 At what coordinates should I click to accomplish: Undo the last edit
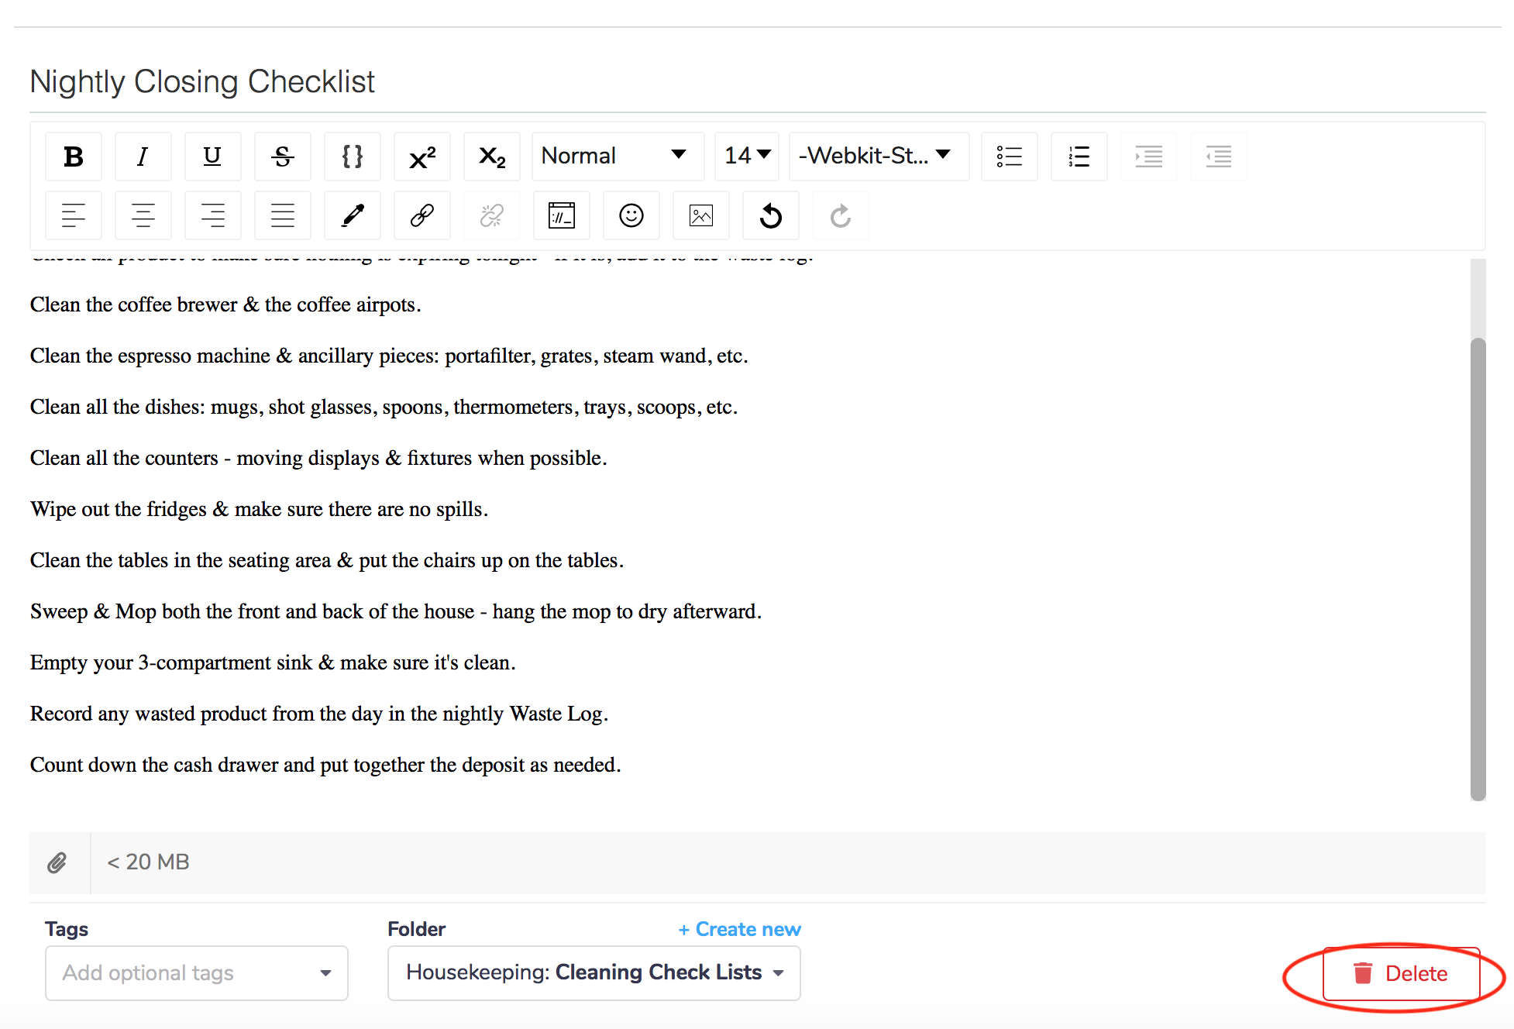pos(771,215)
